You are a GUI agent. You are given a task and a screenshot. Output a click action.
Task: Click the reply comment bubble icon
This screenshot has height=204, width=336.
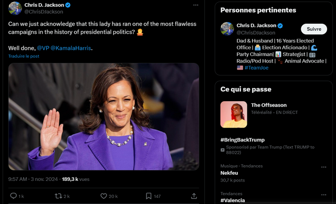click(x=14, y=196)
